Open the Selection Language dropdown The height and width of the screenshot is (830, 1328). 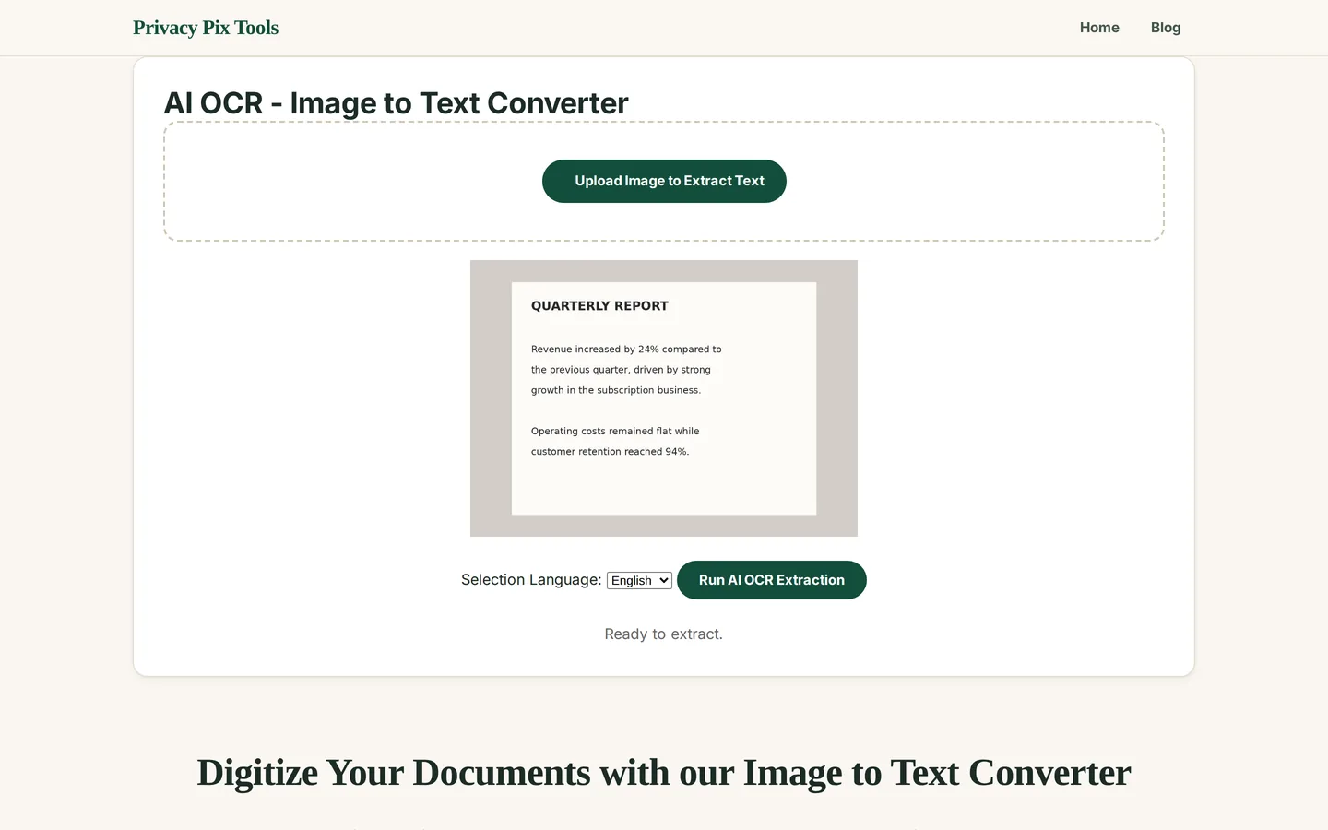pos(639,580)
